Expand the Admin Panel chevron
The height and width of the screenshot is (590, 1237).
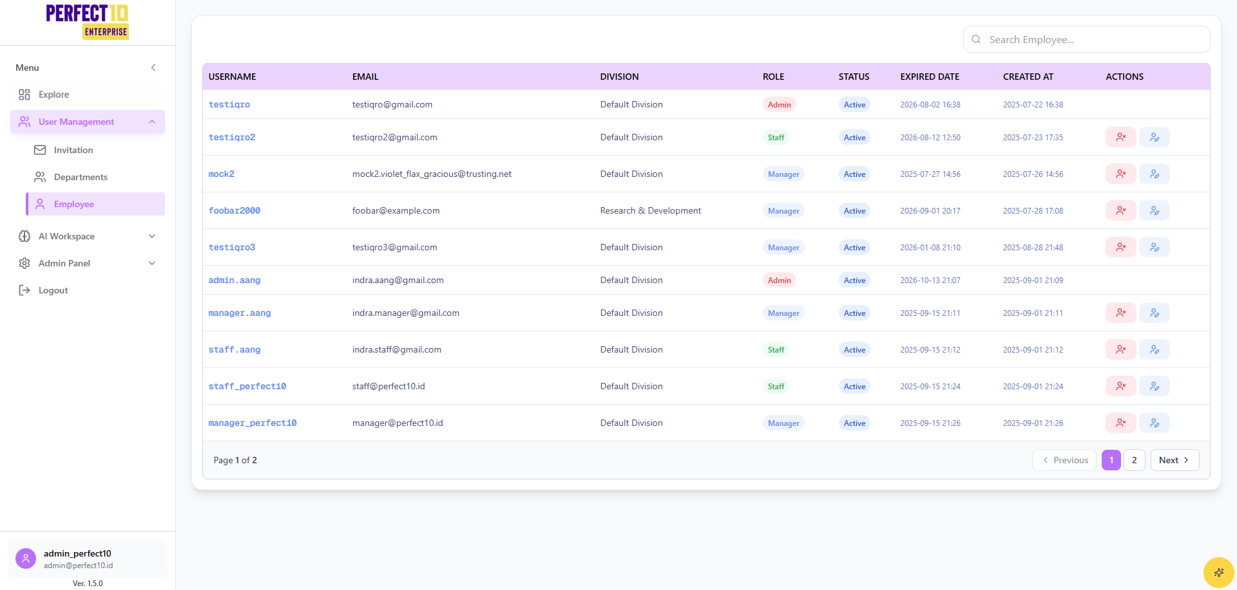tap(152, 263)
